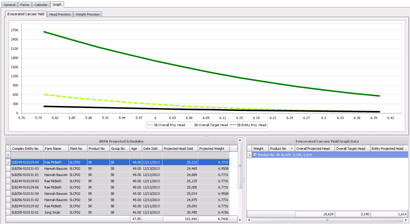Select row SLB256-510131-03
410x224 pixels.
pyautogui.click(x=120, y=169)
